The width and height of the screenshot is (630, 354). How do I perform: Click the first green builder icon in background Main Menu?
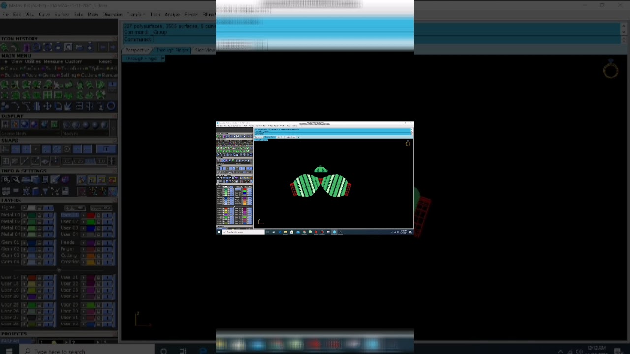tap(5, 85)
